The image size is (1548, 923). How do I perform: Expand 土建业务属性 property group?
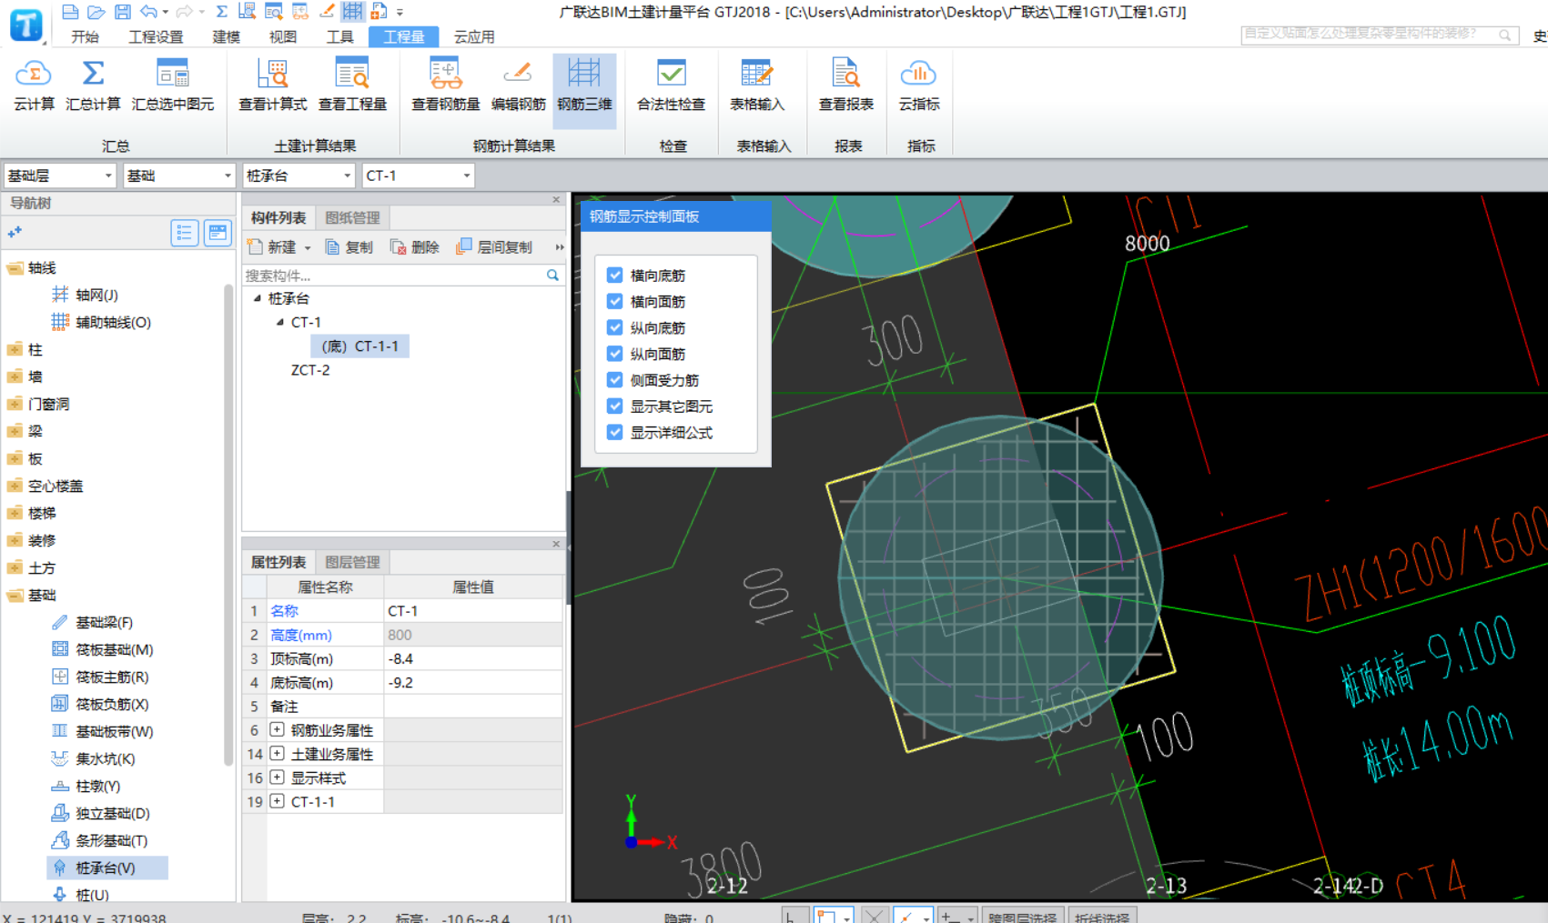coord(277,753)
